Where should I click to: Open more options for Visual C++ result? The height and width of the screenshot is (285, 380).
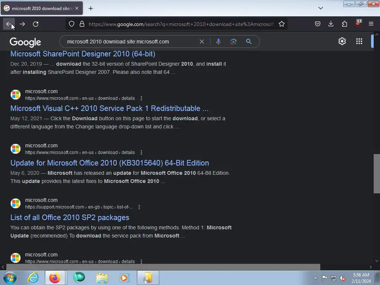(x=141, y=98)
